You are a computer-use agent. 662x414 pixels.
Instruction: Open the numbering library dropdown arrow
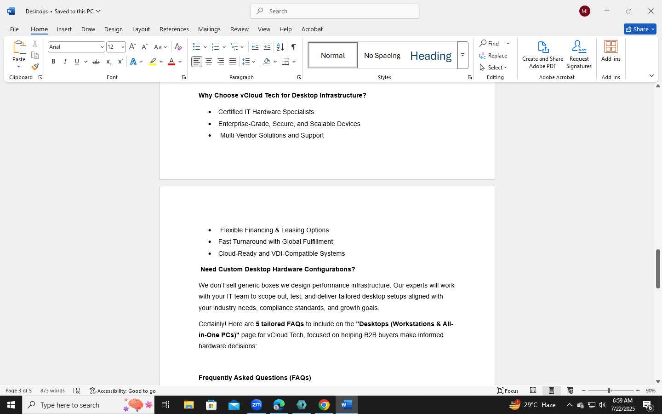(224, 47)
